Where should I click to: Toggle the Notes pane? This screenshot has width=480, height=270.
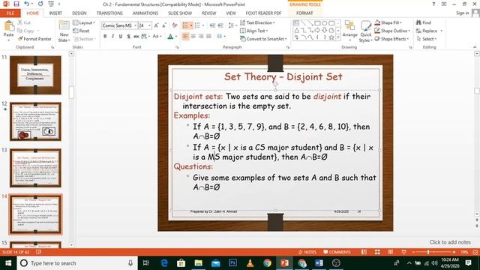307,252
